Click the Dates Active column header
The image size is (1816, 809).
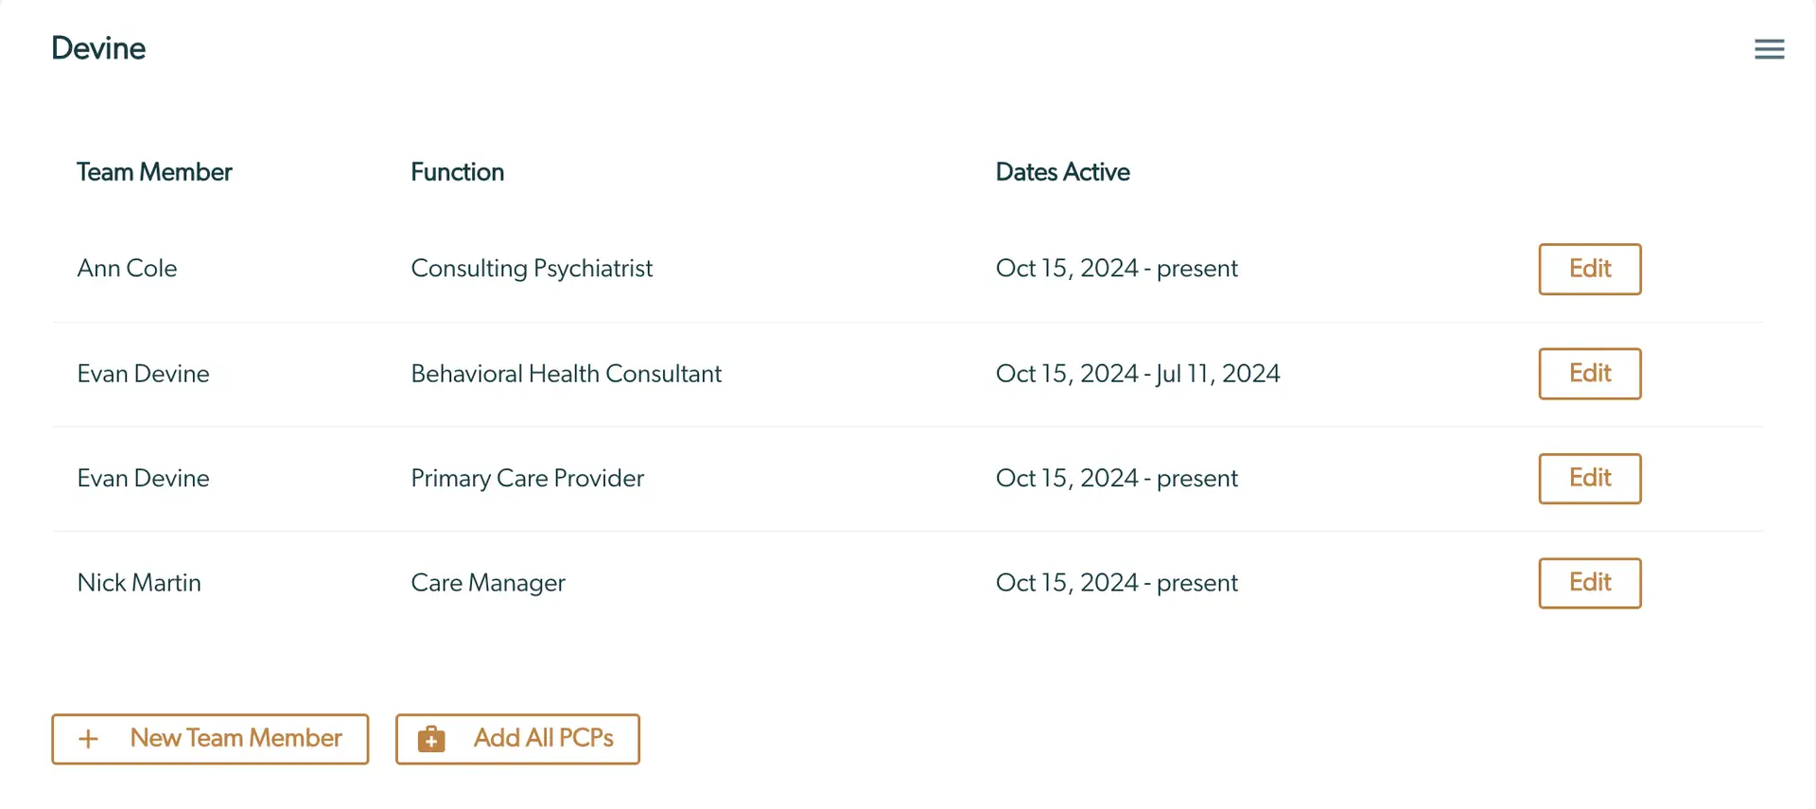(1062, 172)
